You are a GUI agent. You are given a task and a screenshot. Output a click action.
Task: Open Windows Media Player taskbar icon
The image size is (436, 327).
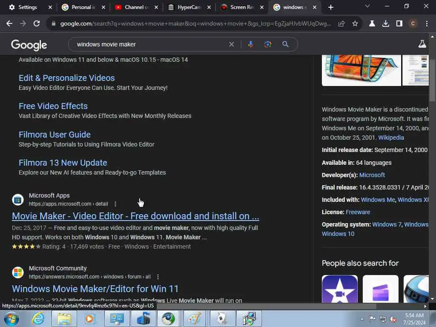(90, 318)
